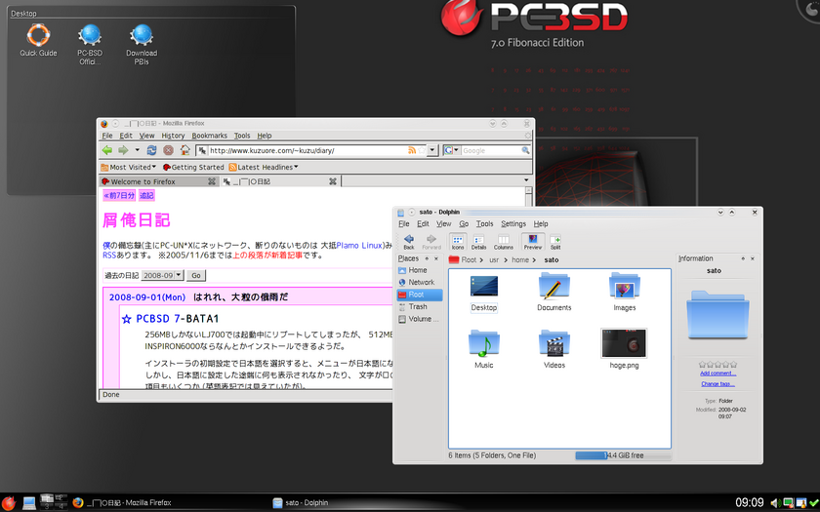The height and width of the screenshot is (512, 820).
Task: Reload the page in Firefox
Action: pos(151,150)
